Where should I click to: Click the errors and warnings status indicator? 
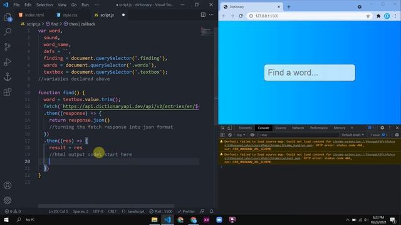[13, 211]
